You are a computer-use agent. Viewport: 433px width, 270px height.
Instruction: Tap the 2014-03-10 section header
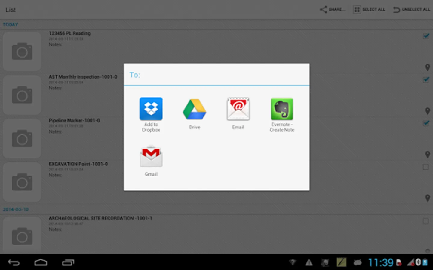(16, 209)
